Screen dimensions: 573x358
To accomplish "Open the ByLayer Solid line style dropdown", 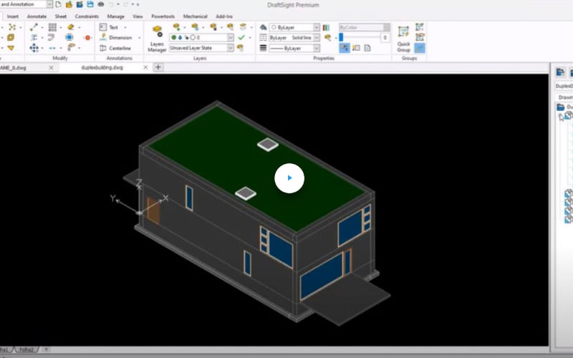I will tap(317, 38).
